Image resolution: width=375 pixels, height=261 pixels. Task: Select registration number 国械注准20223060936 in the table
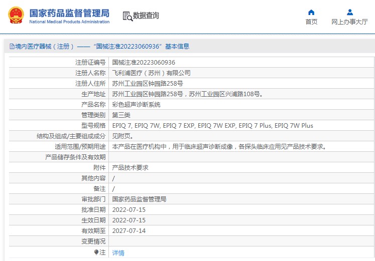(144, 63)
